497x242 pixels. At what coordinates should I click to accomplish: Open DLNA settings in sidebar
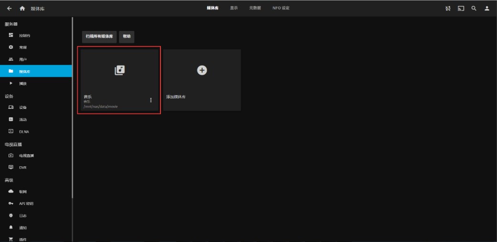point(24,131)
